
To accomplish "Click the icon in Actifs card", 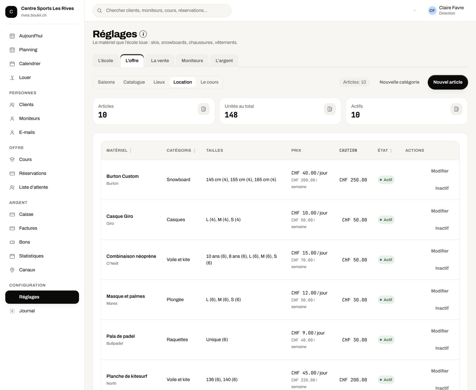I will coord(456,109).
